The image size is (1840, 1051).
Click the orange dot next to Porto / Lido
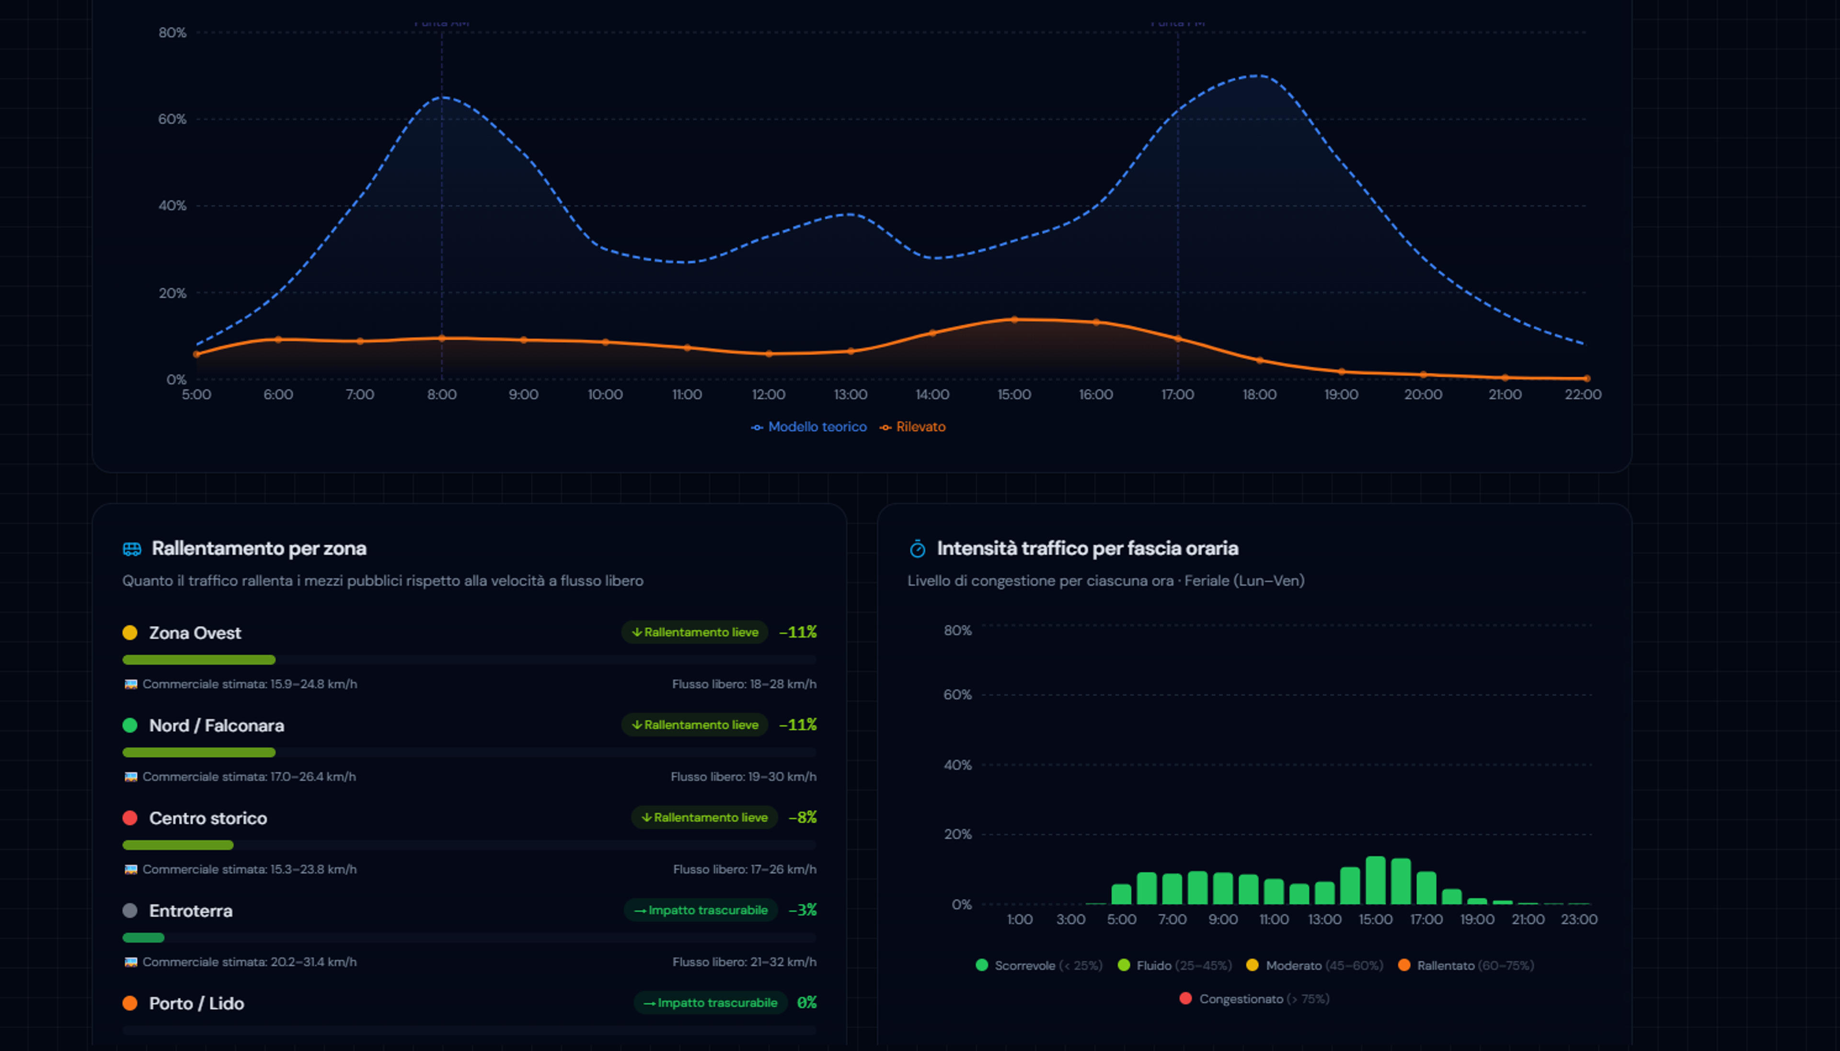[x=130, y=1004]
